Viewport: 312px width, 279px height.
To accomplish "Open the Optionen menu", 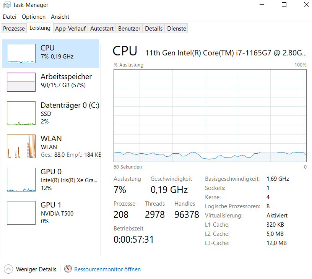I will [x=34, y=17].
